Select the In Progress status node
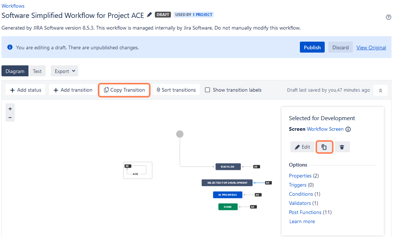 tap(228, 195)
